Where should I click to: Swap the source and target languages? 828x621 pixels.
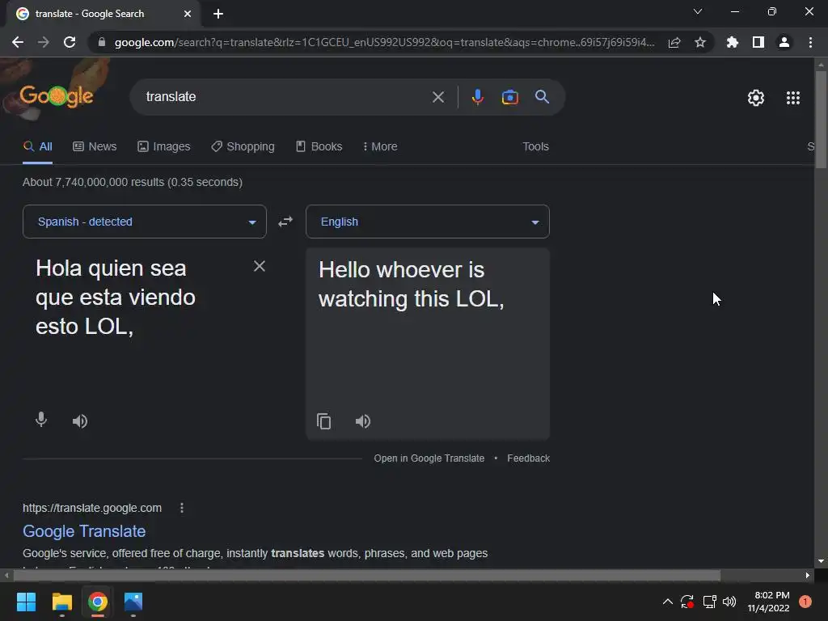coord(285,222)
